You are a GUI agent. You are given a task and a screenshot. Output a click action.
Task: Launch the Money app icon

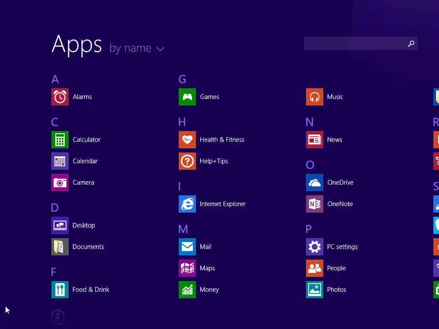tap(187, 290)
